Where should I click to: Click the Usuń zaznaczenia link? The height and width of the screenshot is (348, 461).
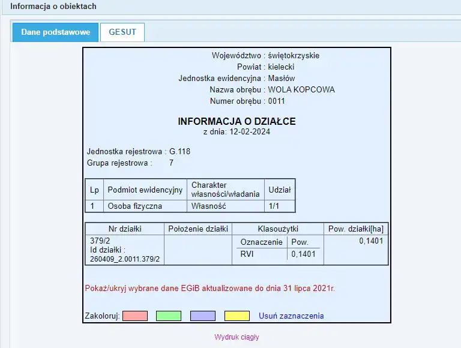(291, 316)
